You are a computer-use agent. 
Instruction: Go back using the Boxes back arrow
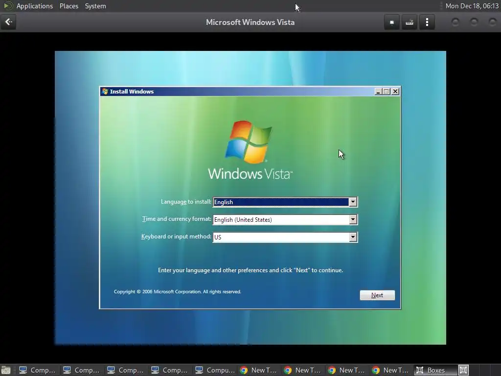point(8,22)
